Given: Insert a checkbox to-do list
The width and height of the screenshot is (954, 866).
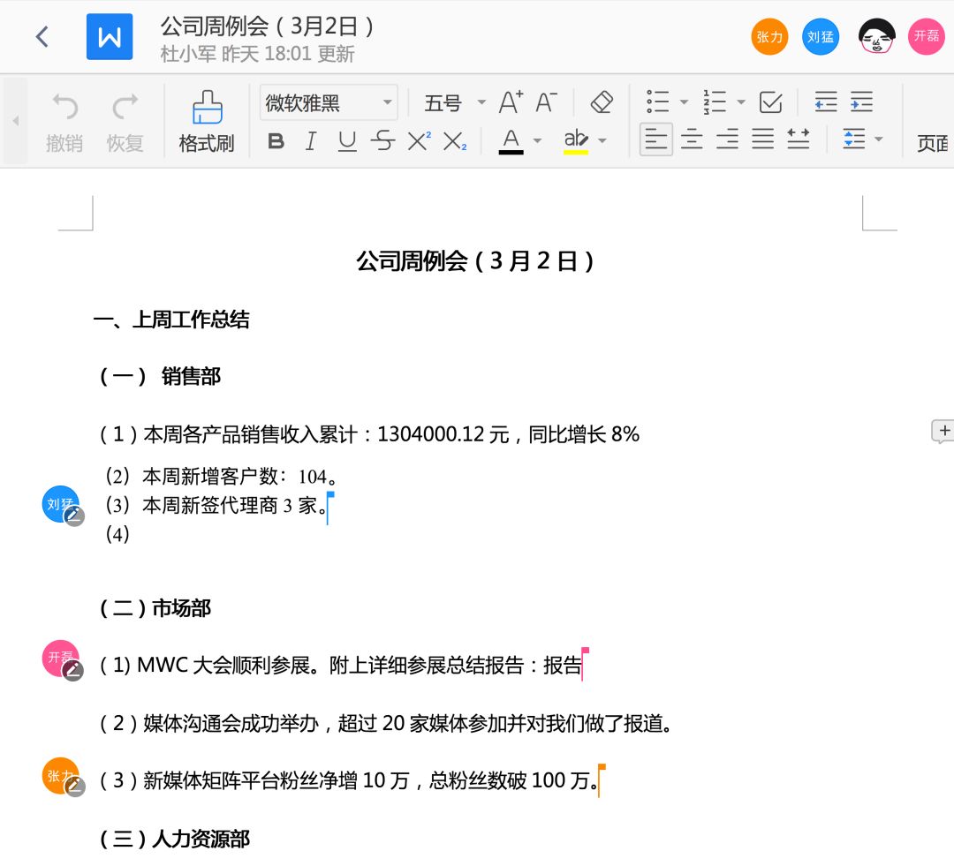Looking at the screenshot, I should [771, 102].
